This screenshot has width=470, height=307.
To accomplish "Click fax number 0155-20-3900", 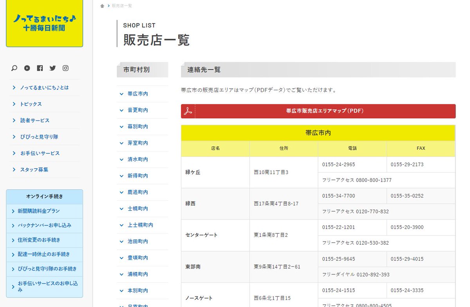I will (x=407, y=227).
